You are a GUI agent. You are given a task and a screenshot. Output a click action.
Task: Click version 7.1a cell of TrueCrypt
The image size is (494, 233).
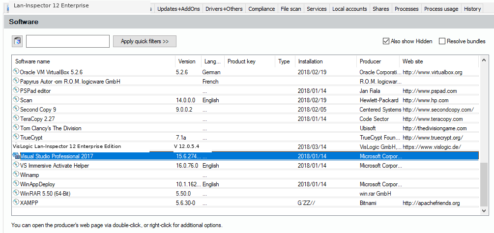pos(182,138)
